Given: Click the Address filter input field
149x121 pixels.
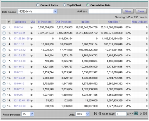Looking at the screenshot, I should [x=105, y=11].
